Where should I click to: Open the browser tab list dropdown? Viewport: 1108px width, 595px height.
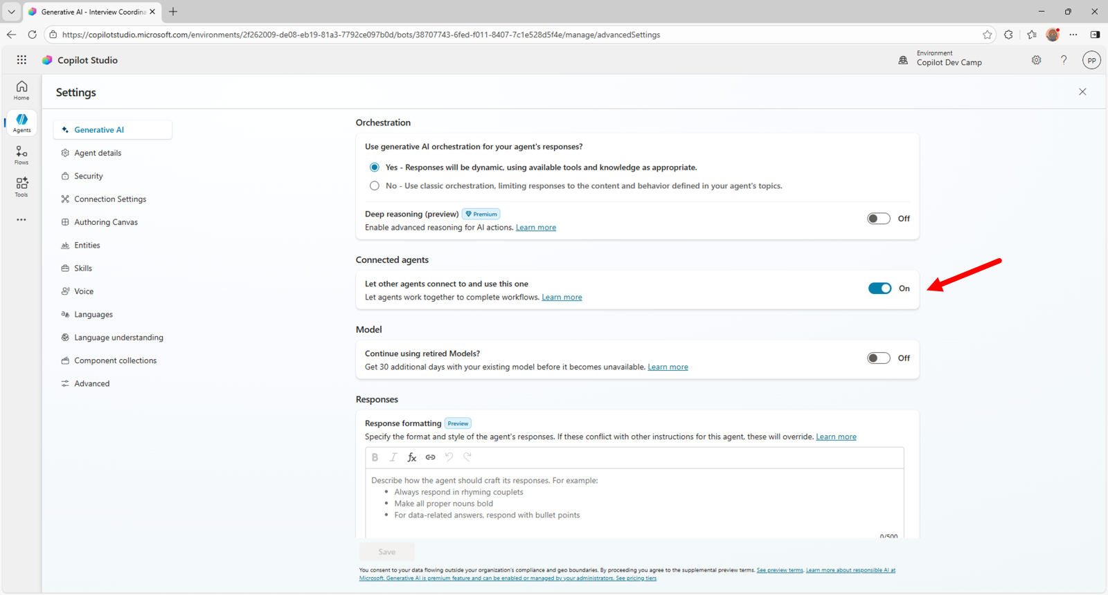tap(11, 12)
